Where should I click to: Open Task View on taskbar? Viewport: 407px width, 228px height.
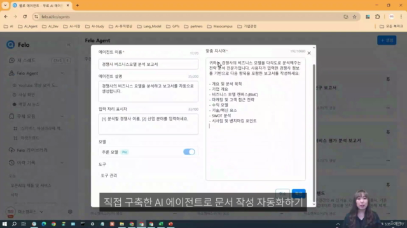click(x=24, y=224)
